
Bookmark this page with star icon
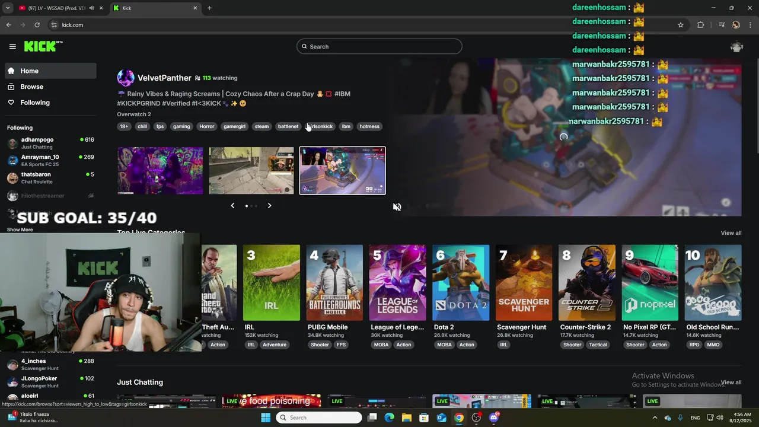click(681, 25)
